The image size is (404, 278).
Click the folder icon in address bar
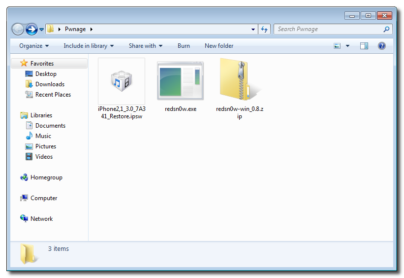pos(50,29)
